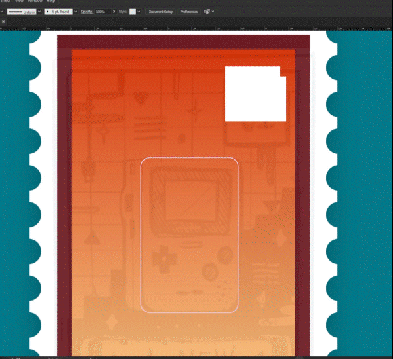Click the Document Setup button
393x359 pixels.
click(x=160, y=12)
